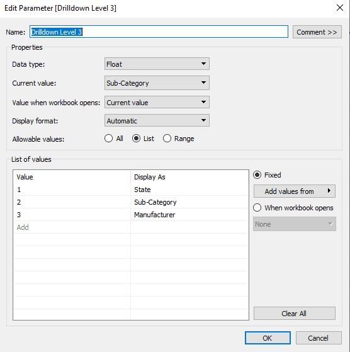Open the Add values from menu
350x352 pixels.
295,191
